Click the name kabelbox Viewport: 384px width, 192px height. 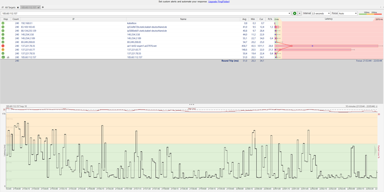[x=132, y=23]
